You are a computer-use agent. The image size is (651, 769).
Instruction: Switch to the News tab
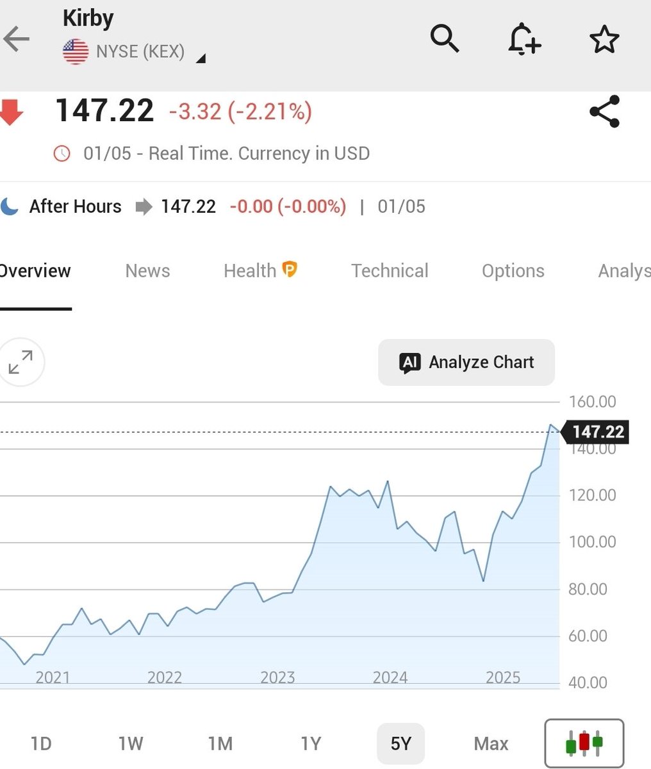(x=147, y=271)
